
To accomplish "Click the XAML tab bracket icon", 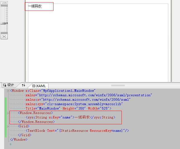I will 34,86.
